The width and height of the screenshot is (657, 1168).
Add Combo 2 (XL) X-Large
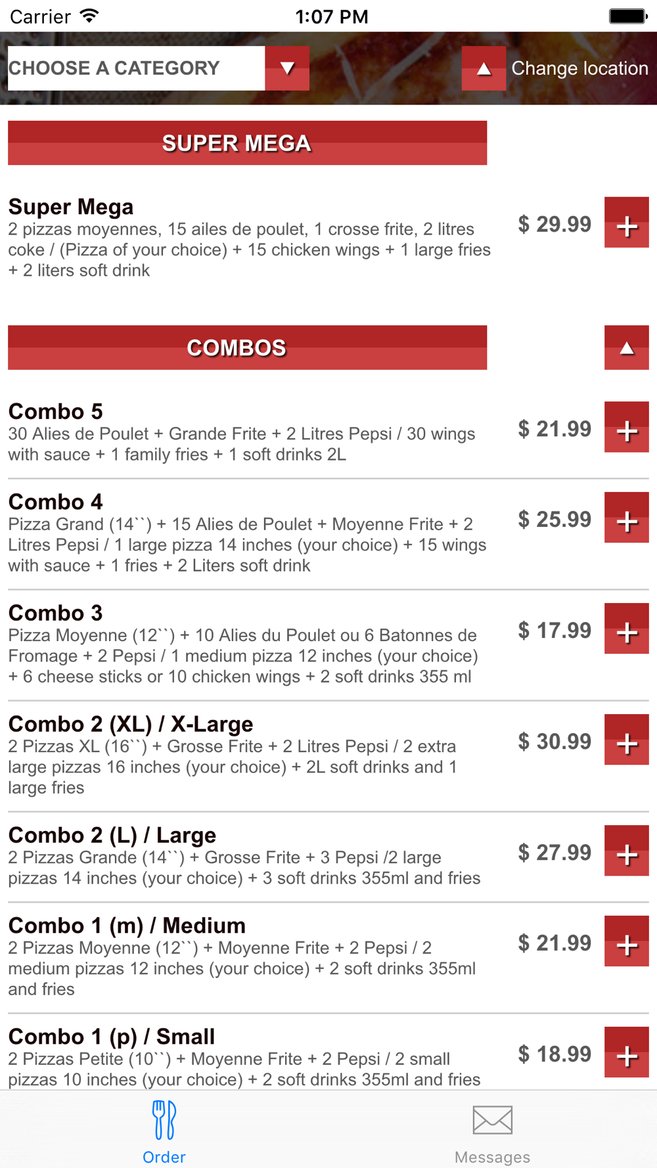pos(627,740)
